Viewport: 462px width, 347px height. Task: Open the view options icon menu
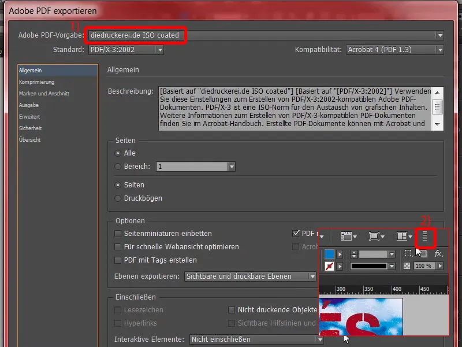349,237
